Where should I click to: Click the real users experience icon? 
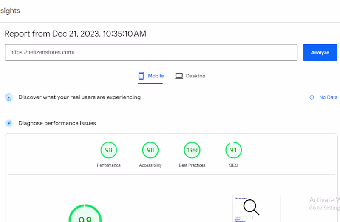9,97
